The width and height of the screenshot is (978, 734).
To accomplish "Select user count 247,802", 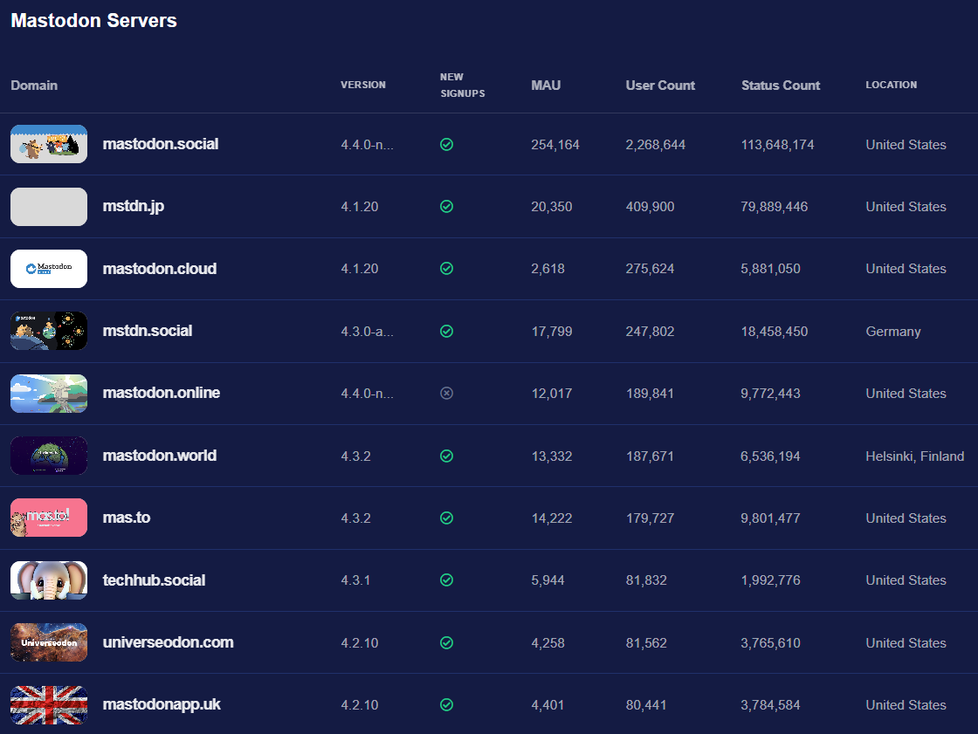I will [x=650, y=331].
